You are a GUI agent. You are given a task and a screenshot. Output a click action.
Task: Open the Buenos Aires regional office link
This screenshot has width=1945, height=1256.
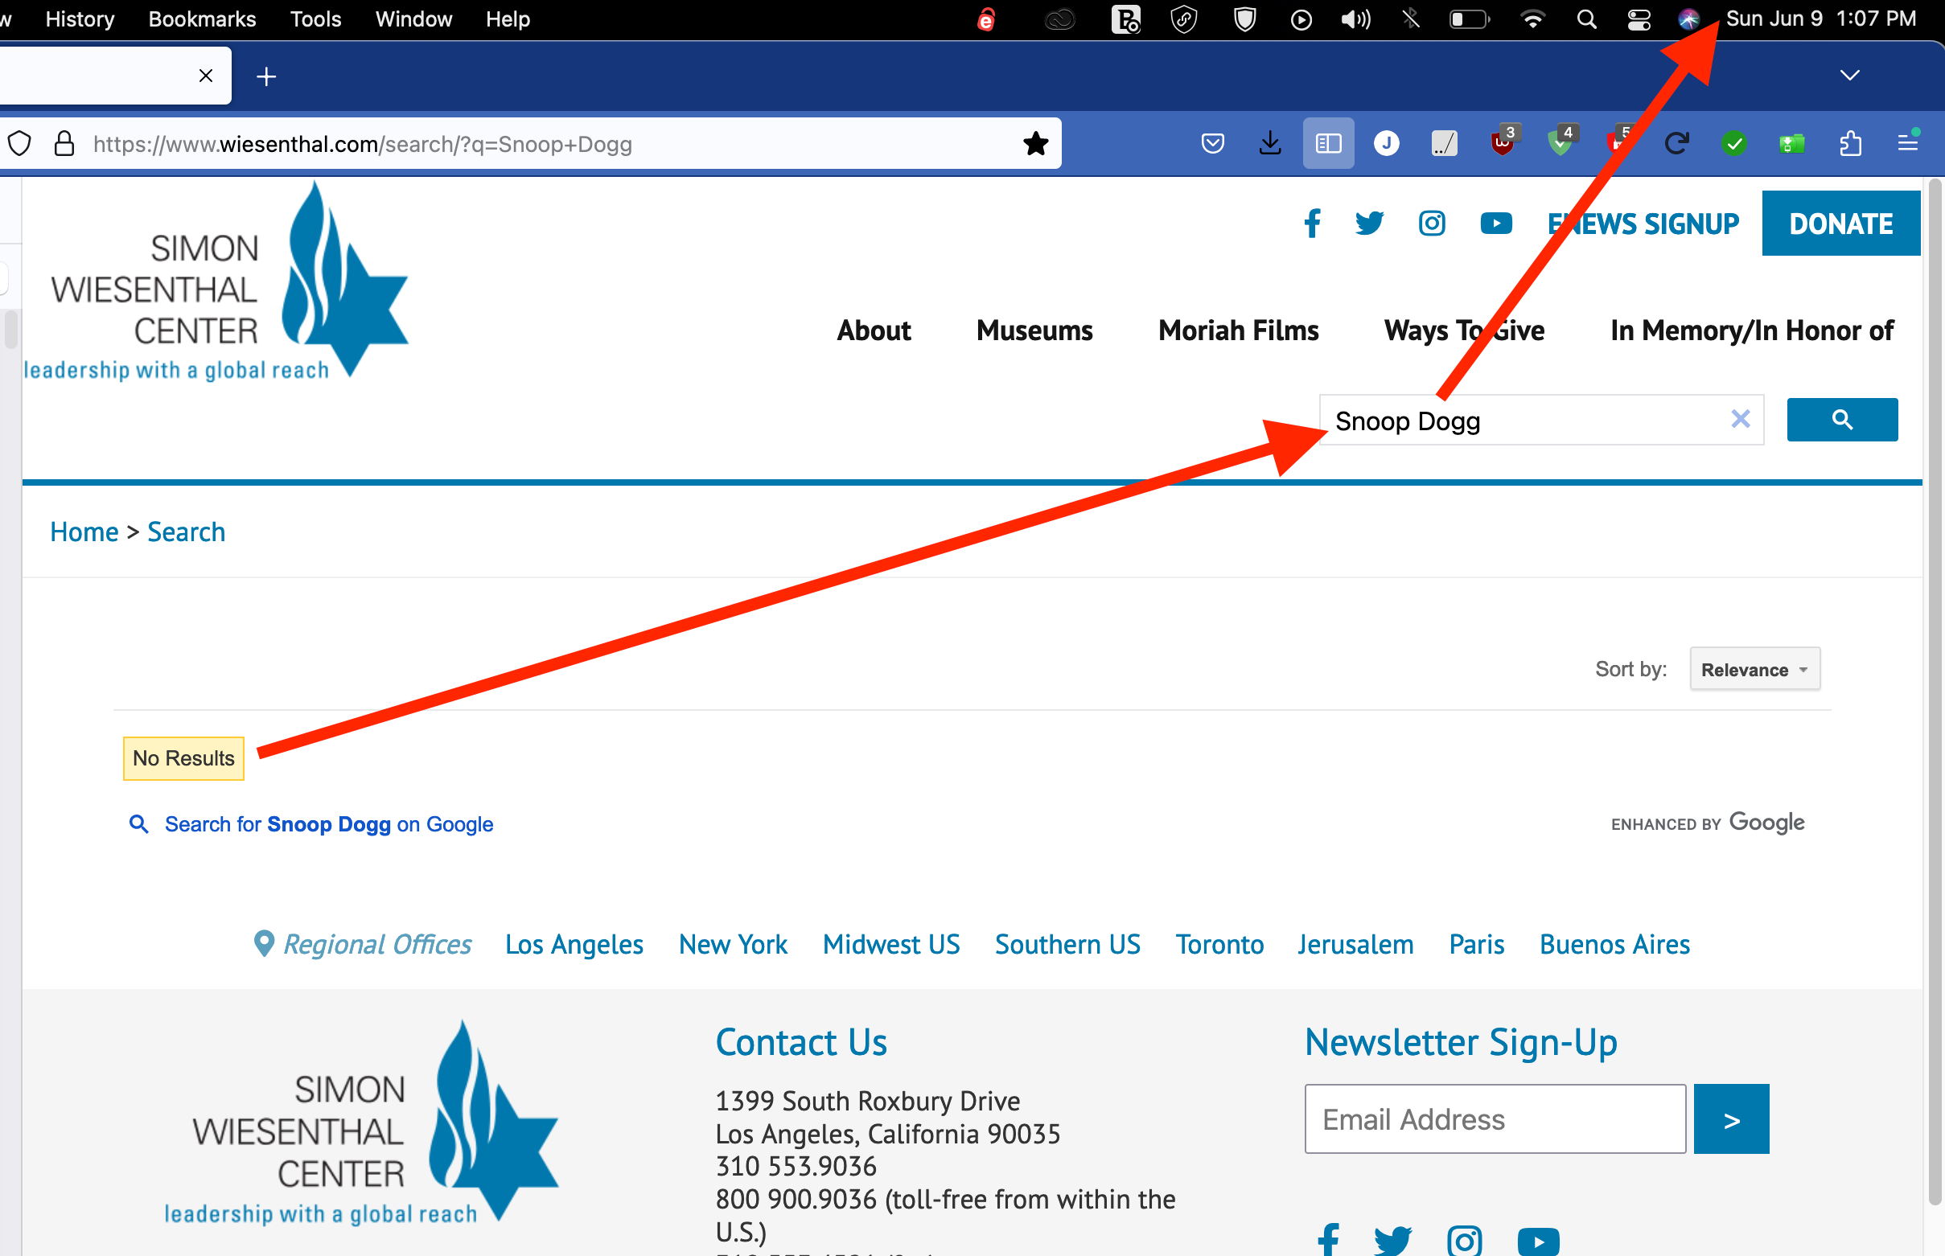tap(1614, 944)
